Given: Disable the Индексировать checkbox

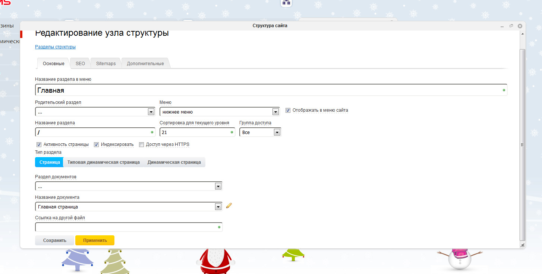Looking at the screenshot, I should pos(96,144).
